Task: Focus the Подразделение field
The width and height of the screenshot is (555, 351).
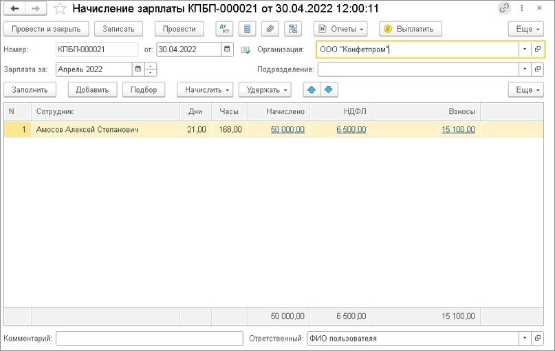Action: tap(418, 69)
